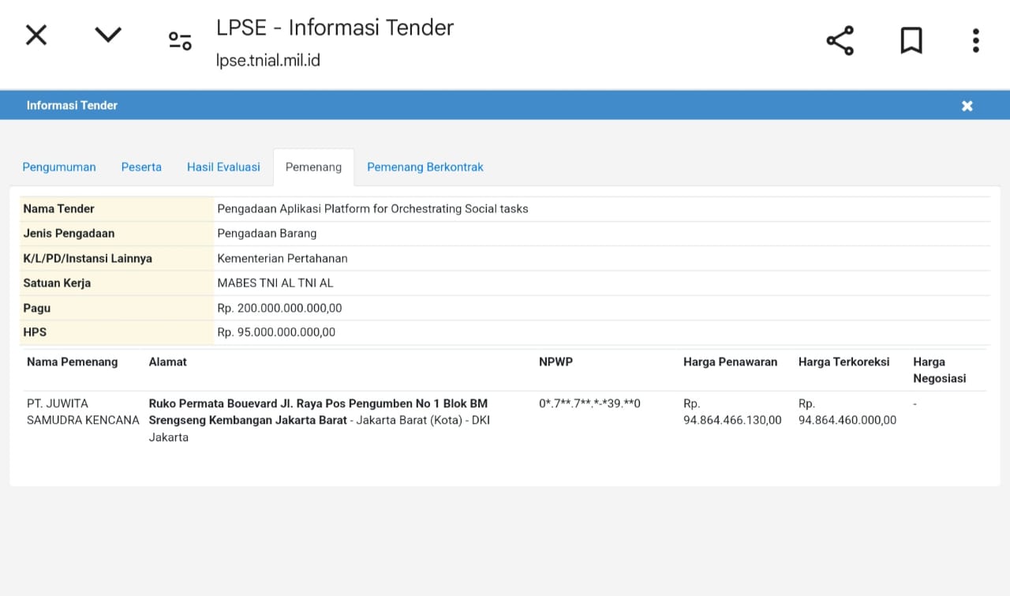The image size is (1010, 596).
Task: Click the MABES TNI AL value
Action: click(275, 283)
